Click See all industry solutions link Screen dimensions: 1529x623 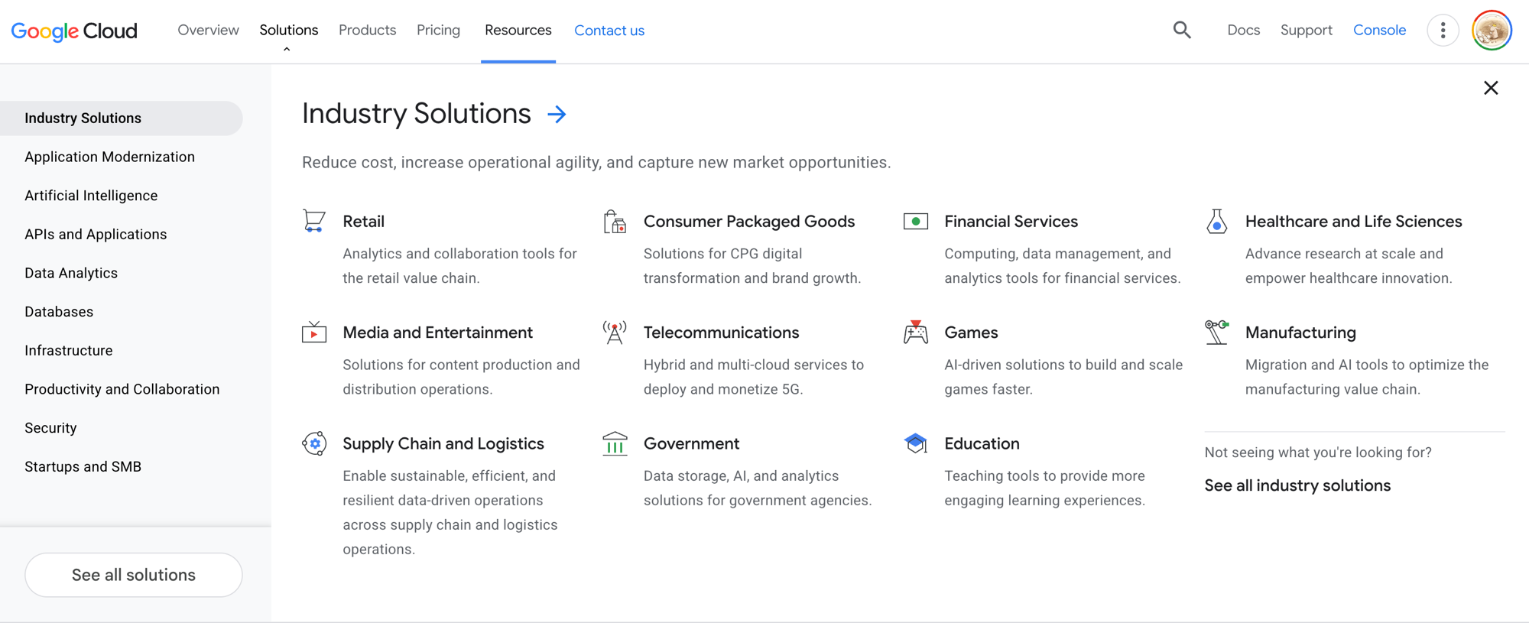(1297, 485)
